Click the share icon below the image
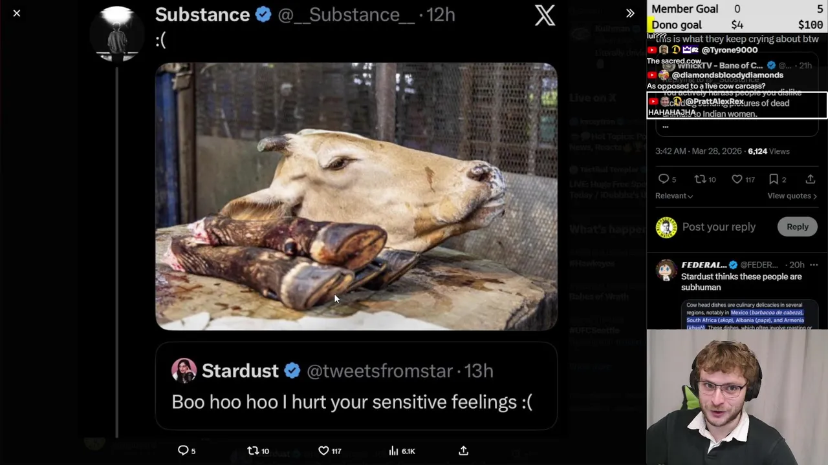Image resolution: width=828 pixels, height=465 pixels. click(463, 451)
